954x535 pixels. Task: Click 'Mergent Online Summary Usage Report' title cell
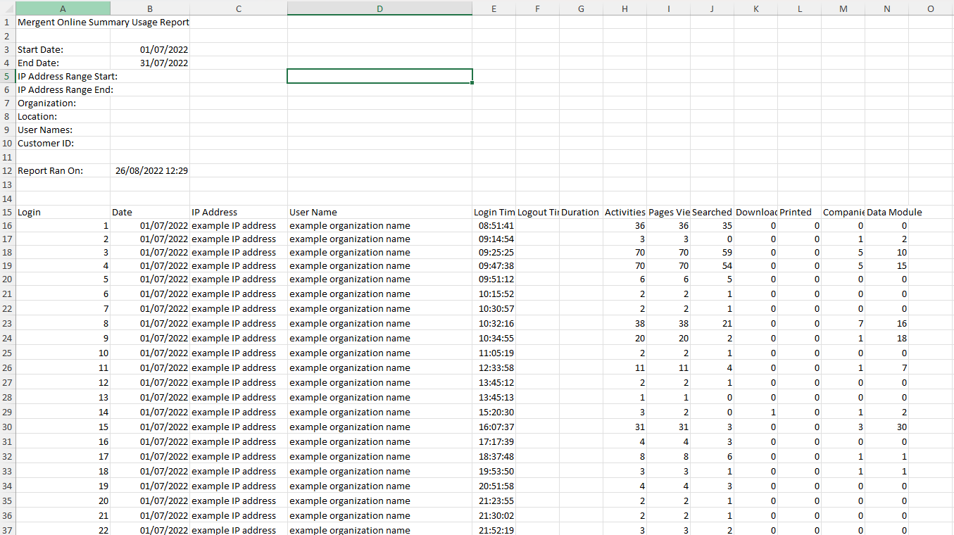103,22
